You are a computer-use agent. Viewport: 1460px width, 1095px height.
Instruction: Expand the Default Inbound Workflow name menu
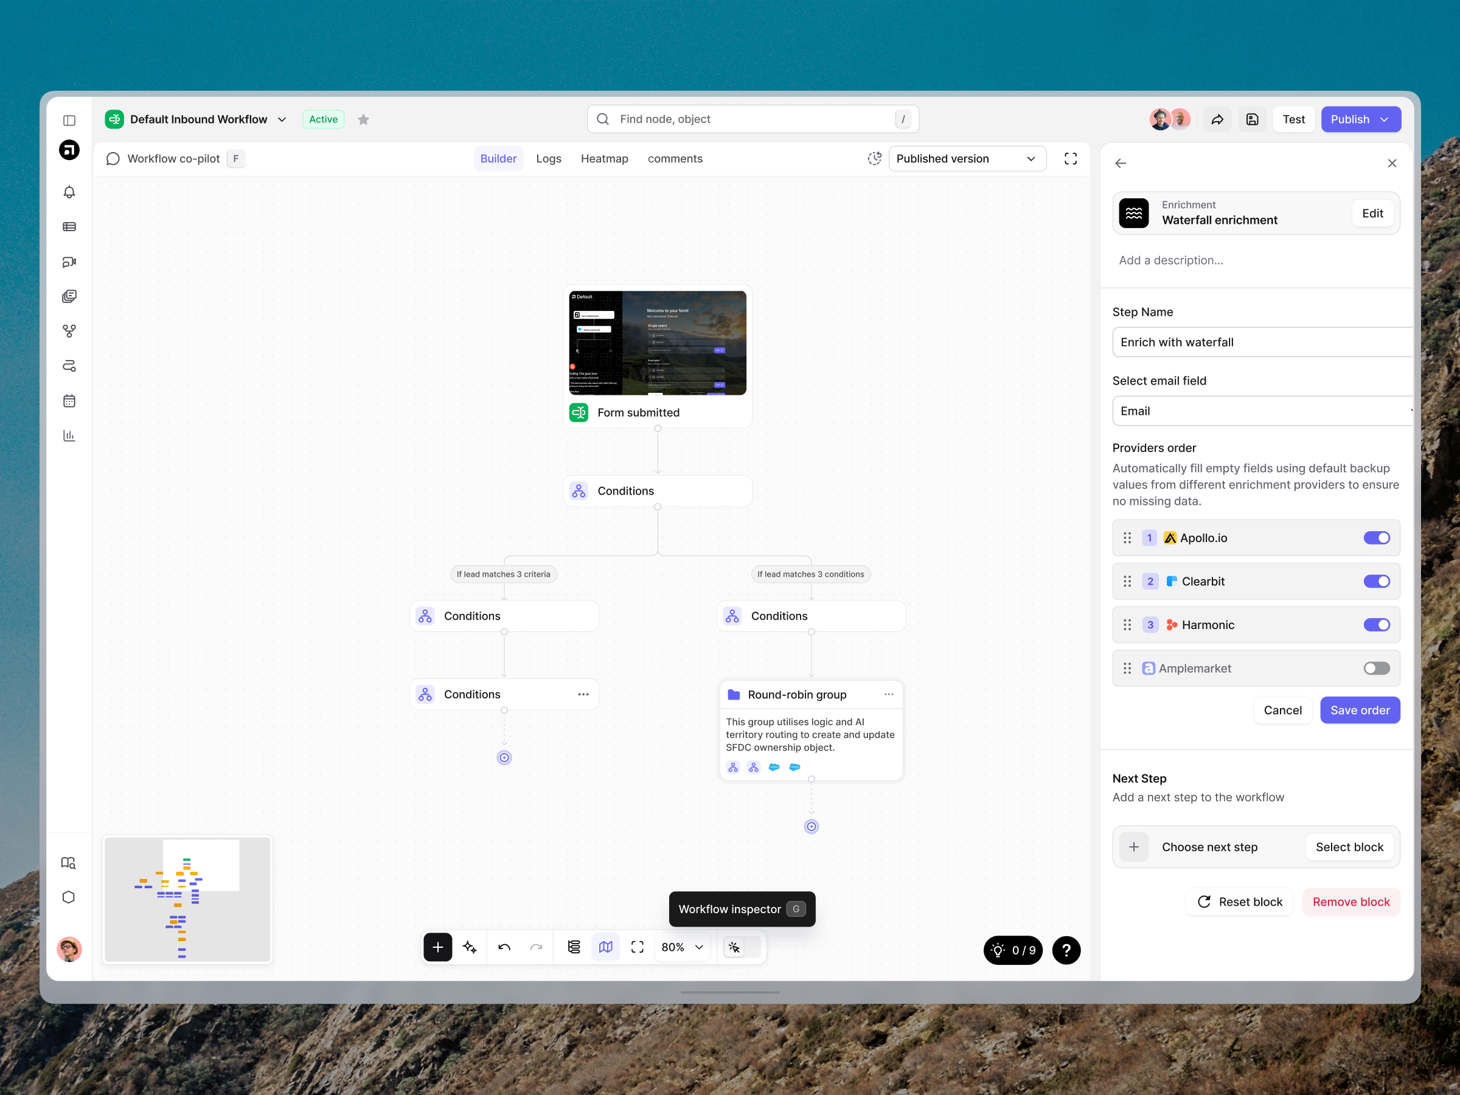coord(282,119)
